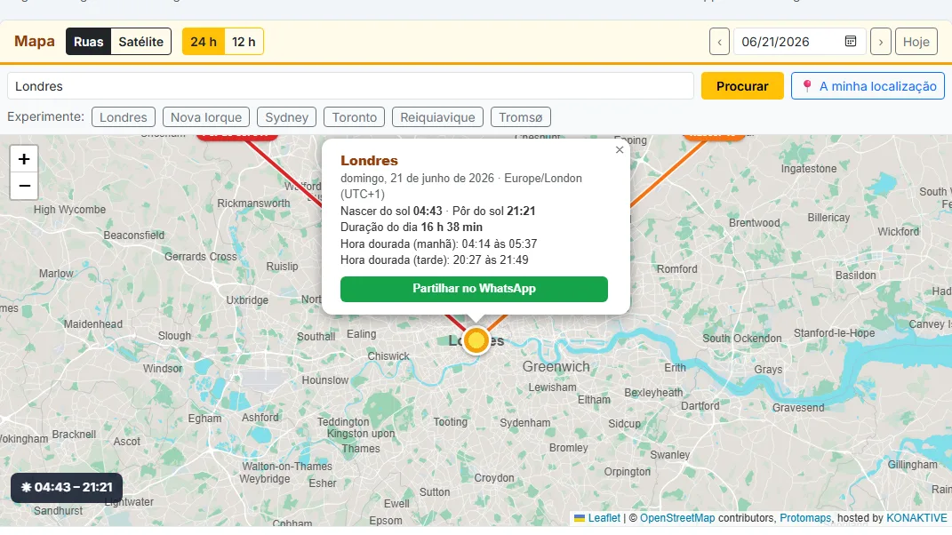Click the Mapa heading

pyautogui.click(x=35, y=41)
